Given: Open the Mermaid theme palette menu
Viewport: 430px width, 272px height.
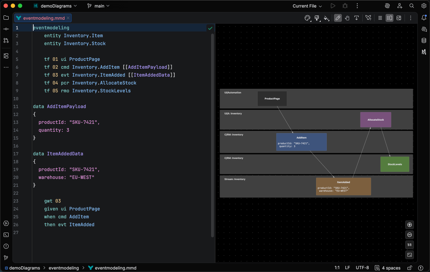Looking at the screenshot, I should (x=307, y=18).
